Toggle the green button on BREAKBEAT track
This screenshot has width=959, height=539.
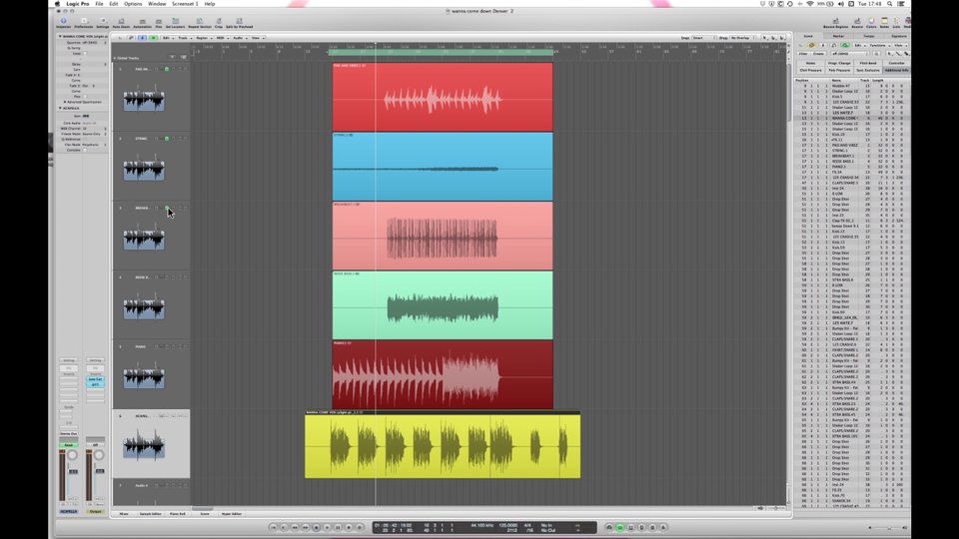coord(167,208)
